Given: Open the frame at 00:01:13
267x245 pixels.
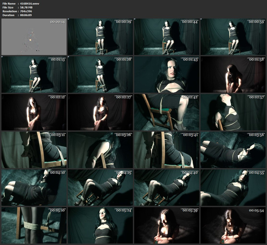Looking at the screenshot, I should [34, 74].
